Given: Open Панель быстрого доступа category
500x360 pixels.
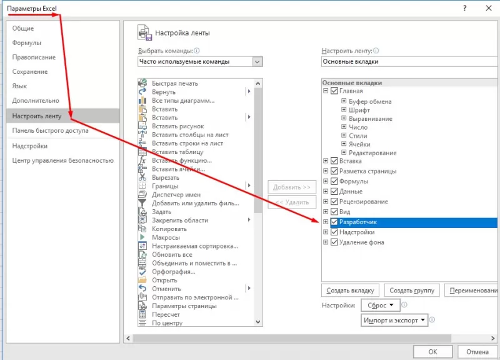Looking at the screenshot, I should click(51, 130).
